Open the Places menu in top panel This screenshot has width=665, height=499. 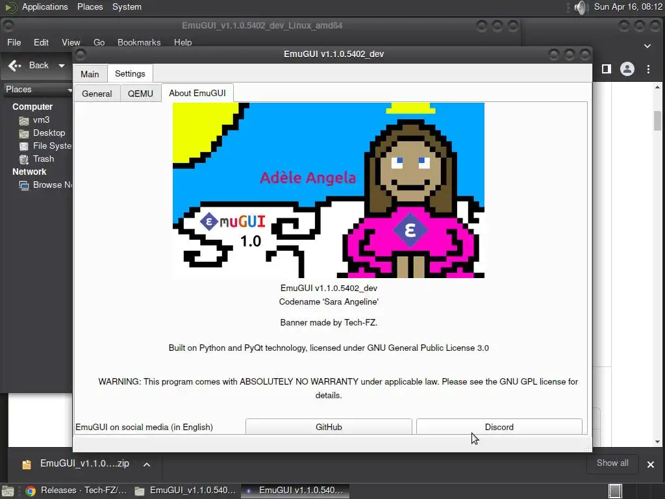click(90, 6)
